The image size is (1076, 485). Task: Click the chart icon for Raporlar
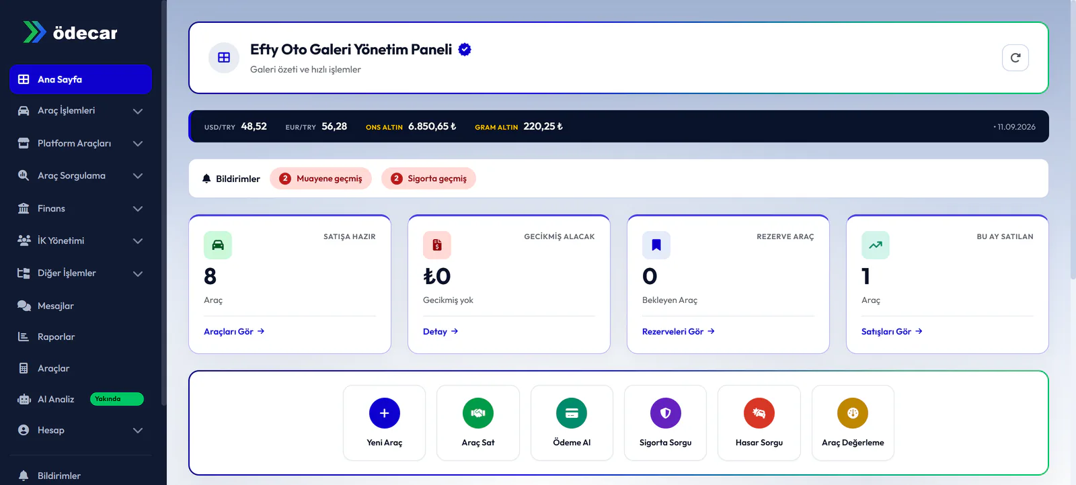(24, 337)
